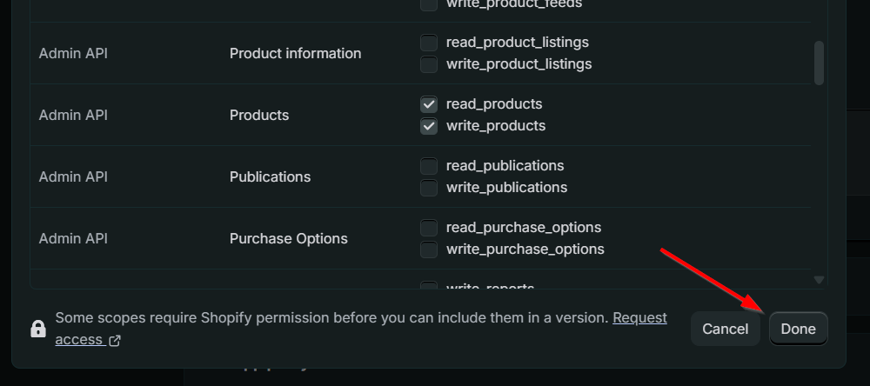Open the Request access link
The width and height of the screenshot is (870, 386).
click(x=639, y=318)
